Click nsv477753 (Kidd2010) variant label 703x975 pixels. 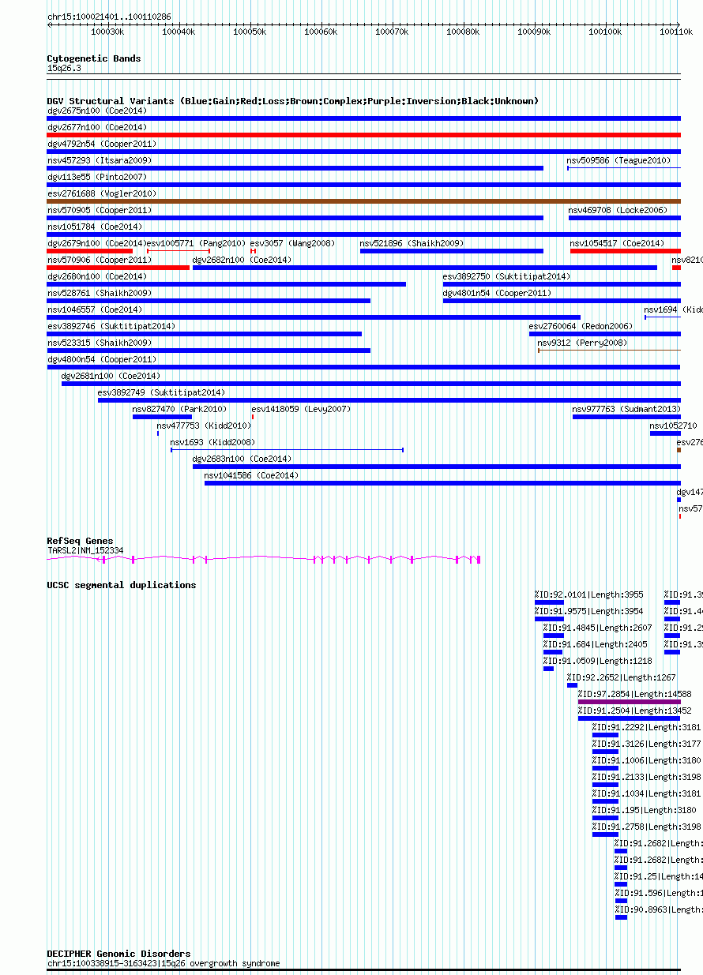pos(204,426)
